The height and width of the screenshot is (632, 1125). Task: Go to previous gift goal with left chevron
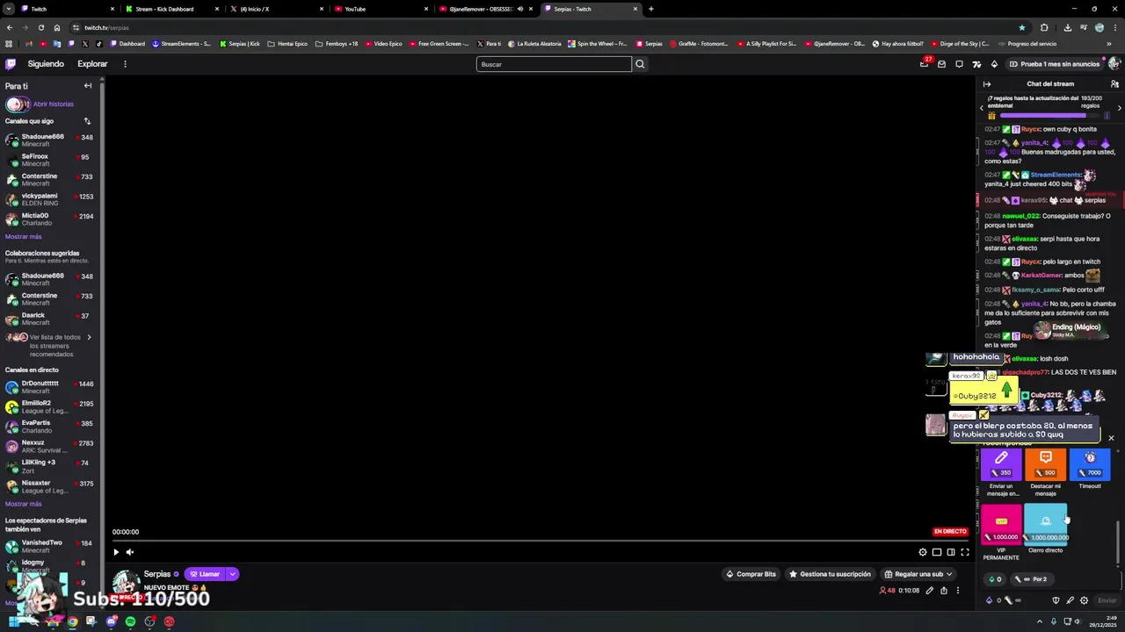tap(982, 108)
